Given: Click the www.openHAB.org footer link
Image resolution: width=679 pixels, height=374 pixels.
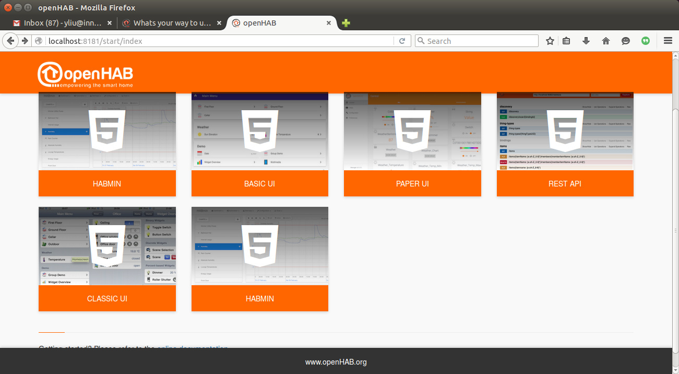Looking at the screenshot, I should pos(336,361).
